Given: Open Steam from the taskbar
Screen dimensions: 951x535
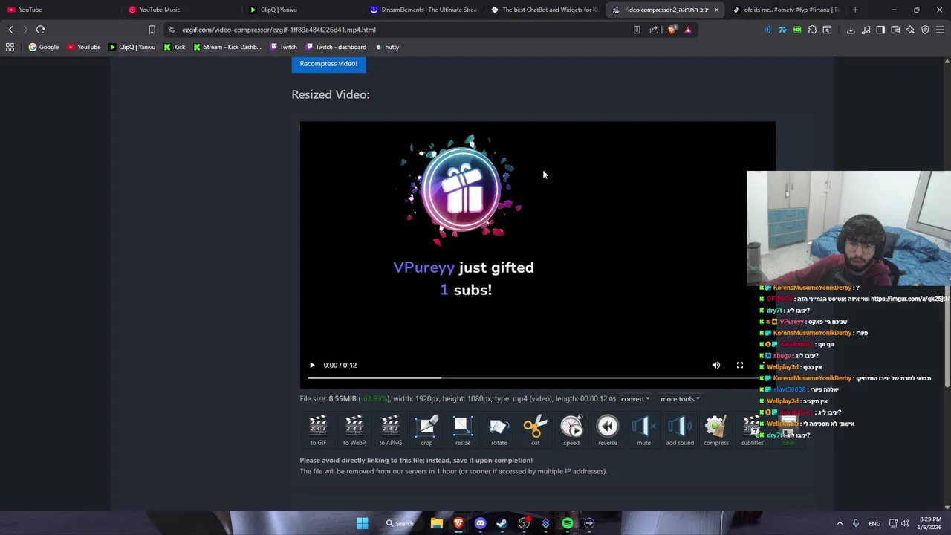Looking at the screenshot, I should click(502, 523).
